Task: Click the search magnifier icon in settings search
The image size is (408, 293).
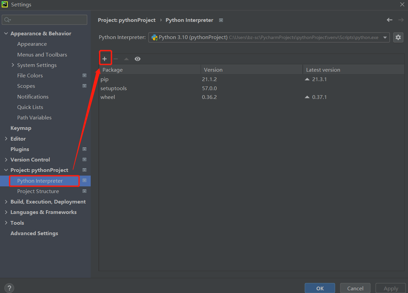Action: [x=7, y=20]
